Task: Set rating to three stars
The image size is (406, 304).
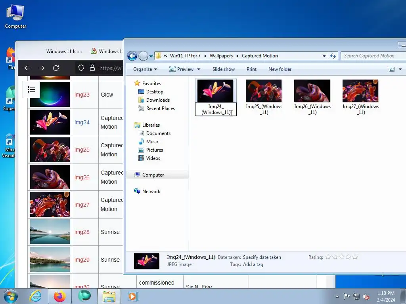Action: coord(341,257)
